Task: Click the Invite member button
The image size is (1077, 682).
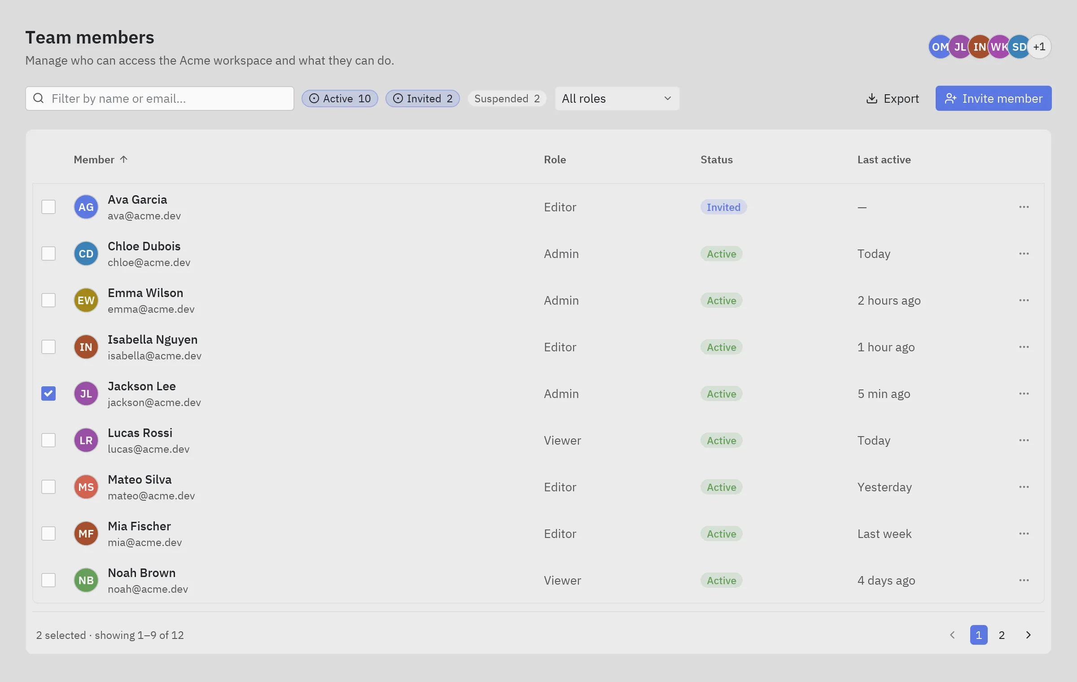Action: tap(993, 98)
